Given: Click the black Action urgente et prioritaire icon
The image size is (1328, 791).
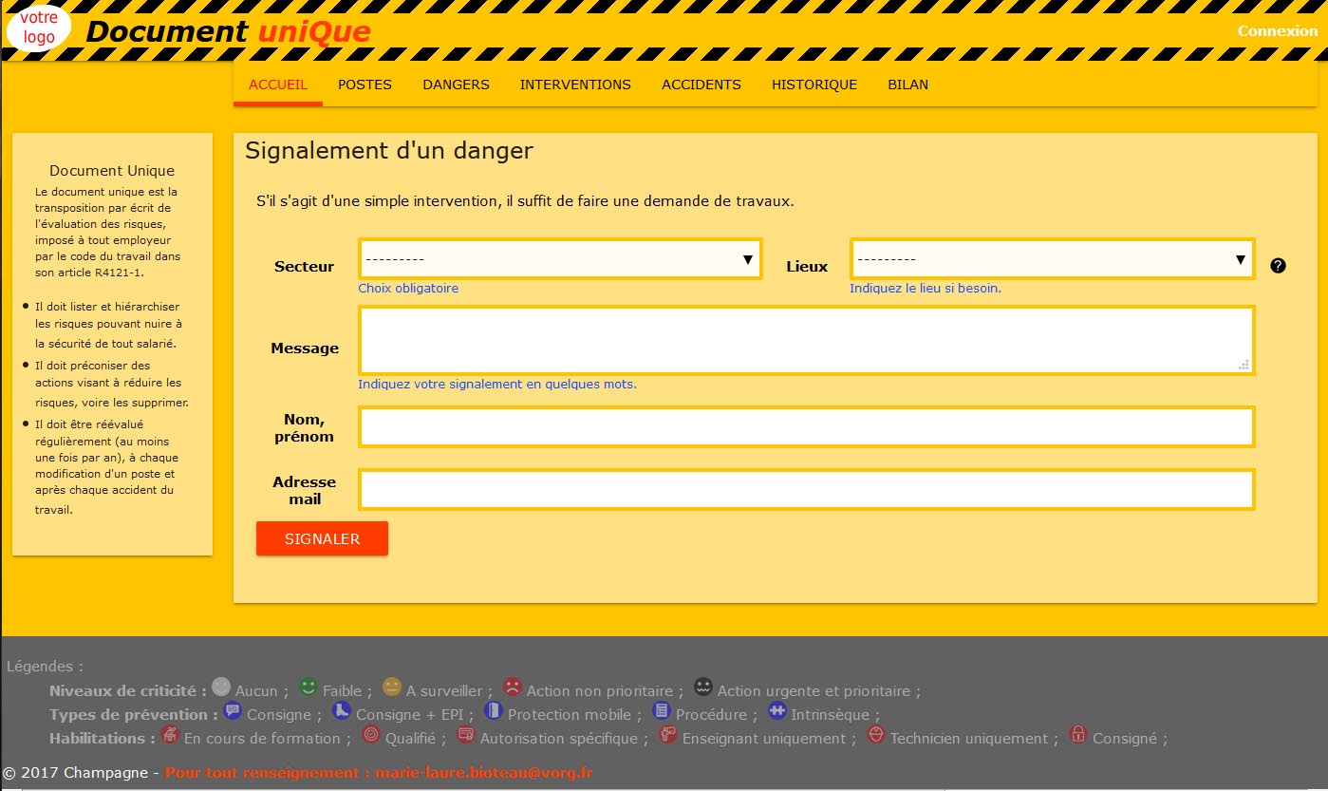Looking at the screenshot, I should (x=703, y=687).
